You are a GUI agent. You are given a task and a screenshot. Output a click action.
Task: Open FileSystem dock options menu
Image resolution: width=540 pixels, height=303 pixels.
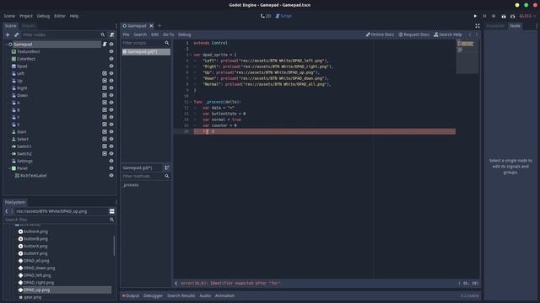coord(116,202)
